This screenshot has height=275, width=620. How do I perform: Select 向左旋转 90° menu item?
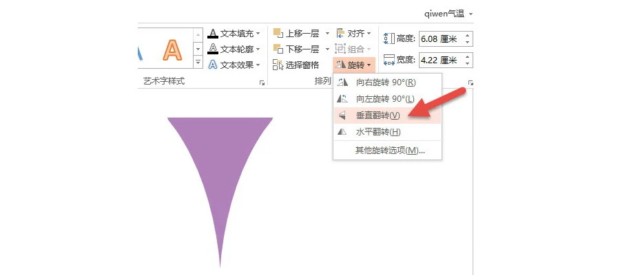click(x=386, y=99)
